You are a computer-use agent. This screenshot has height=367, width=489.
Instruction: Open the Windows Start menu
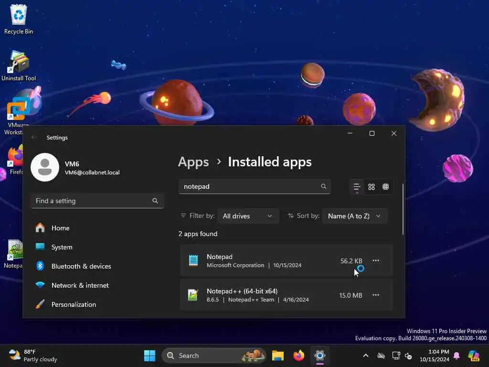[x=149, y=356]
